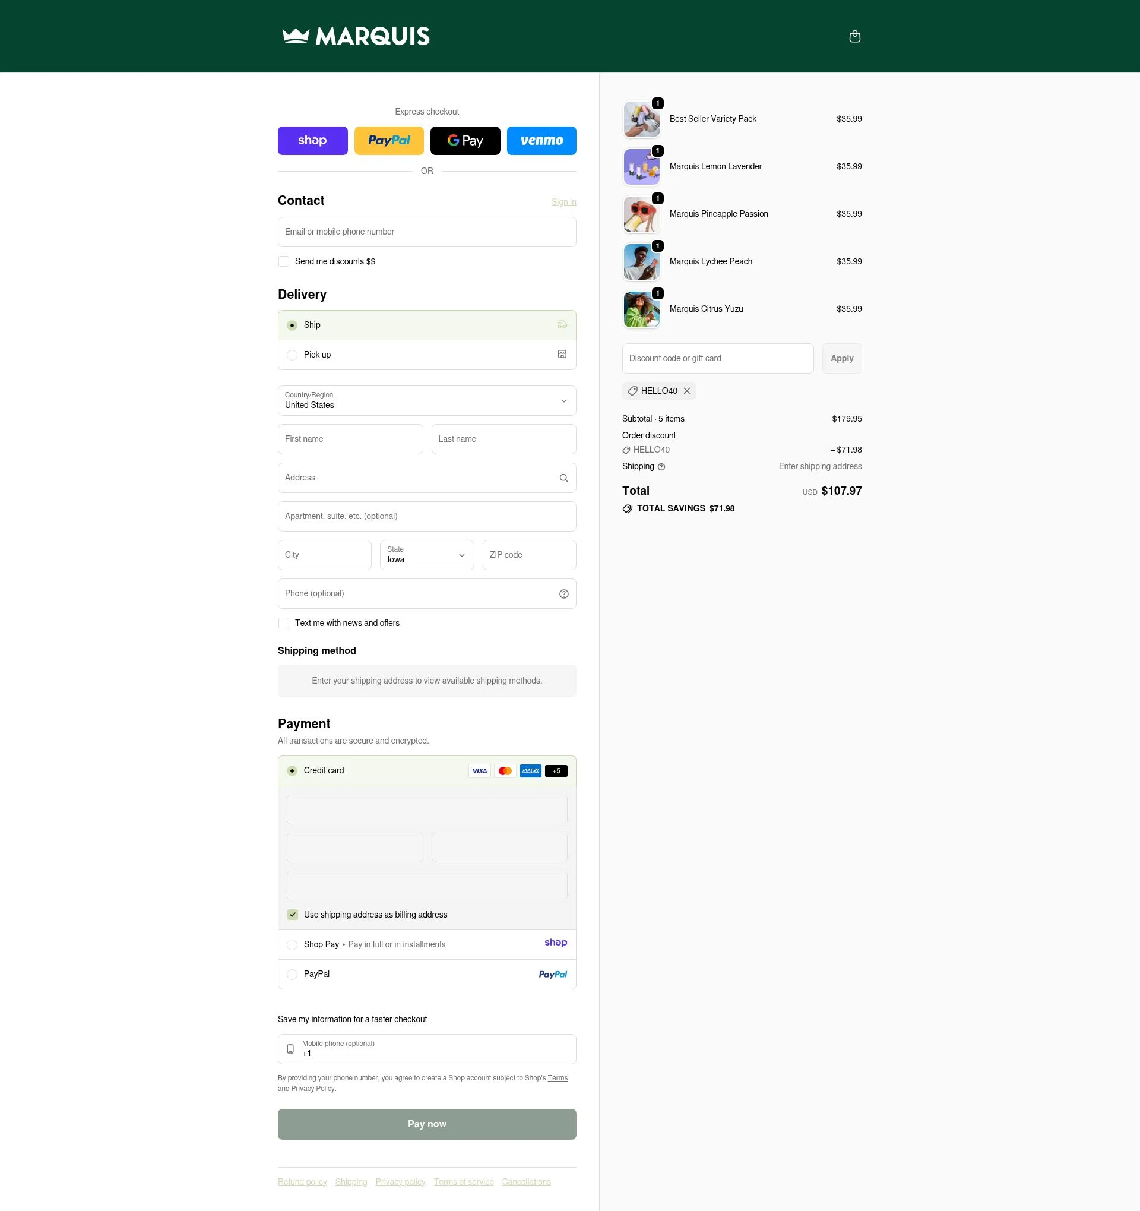
Task: Choose Google Pay express checkout
Action: point(465,141)
